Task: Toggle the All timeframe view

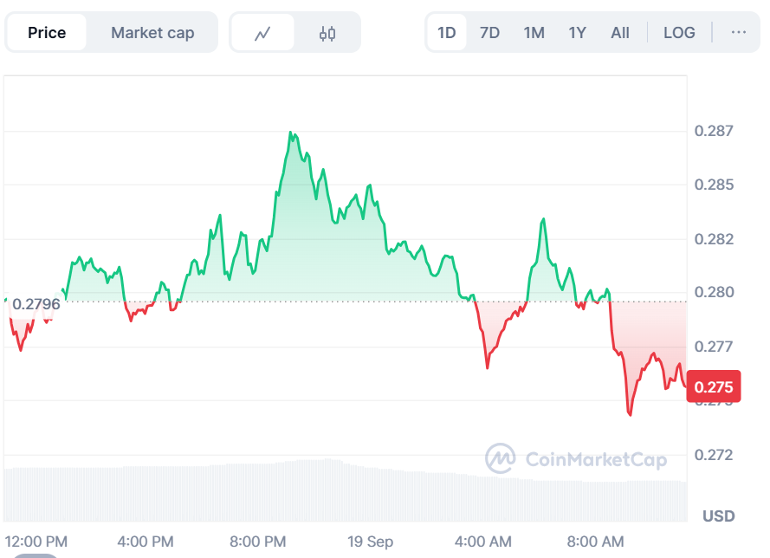Action: [620, 32]
